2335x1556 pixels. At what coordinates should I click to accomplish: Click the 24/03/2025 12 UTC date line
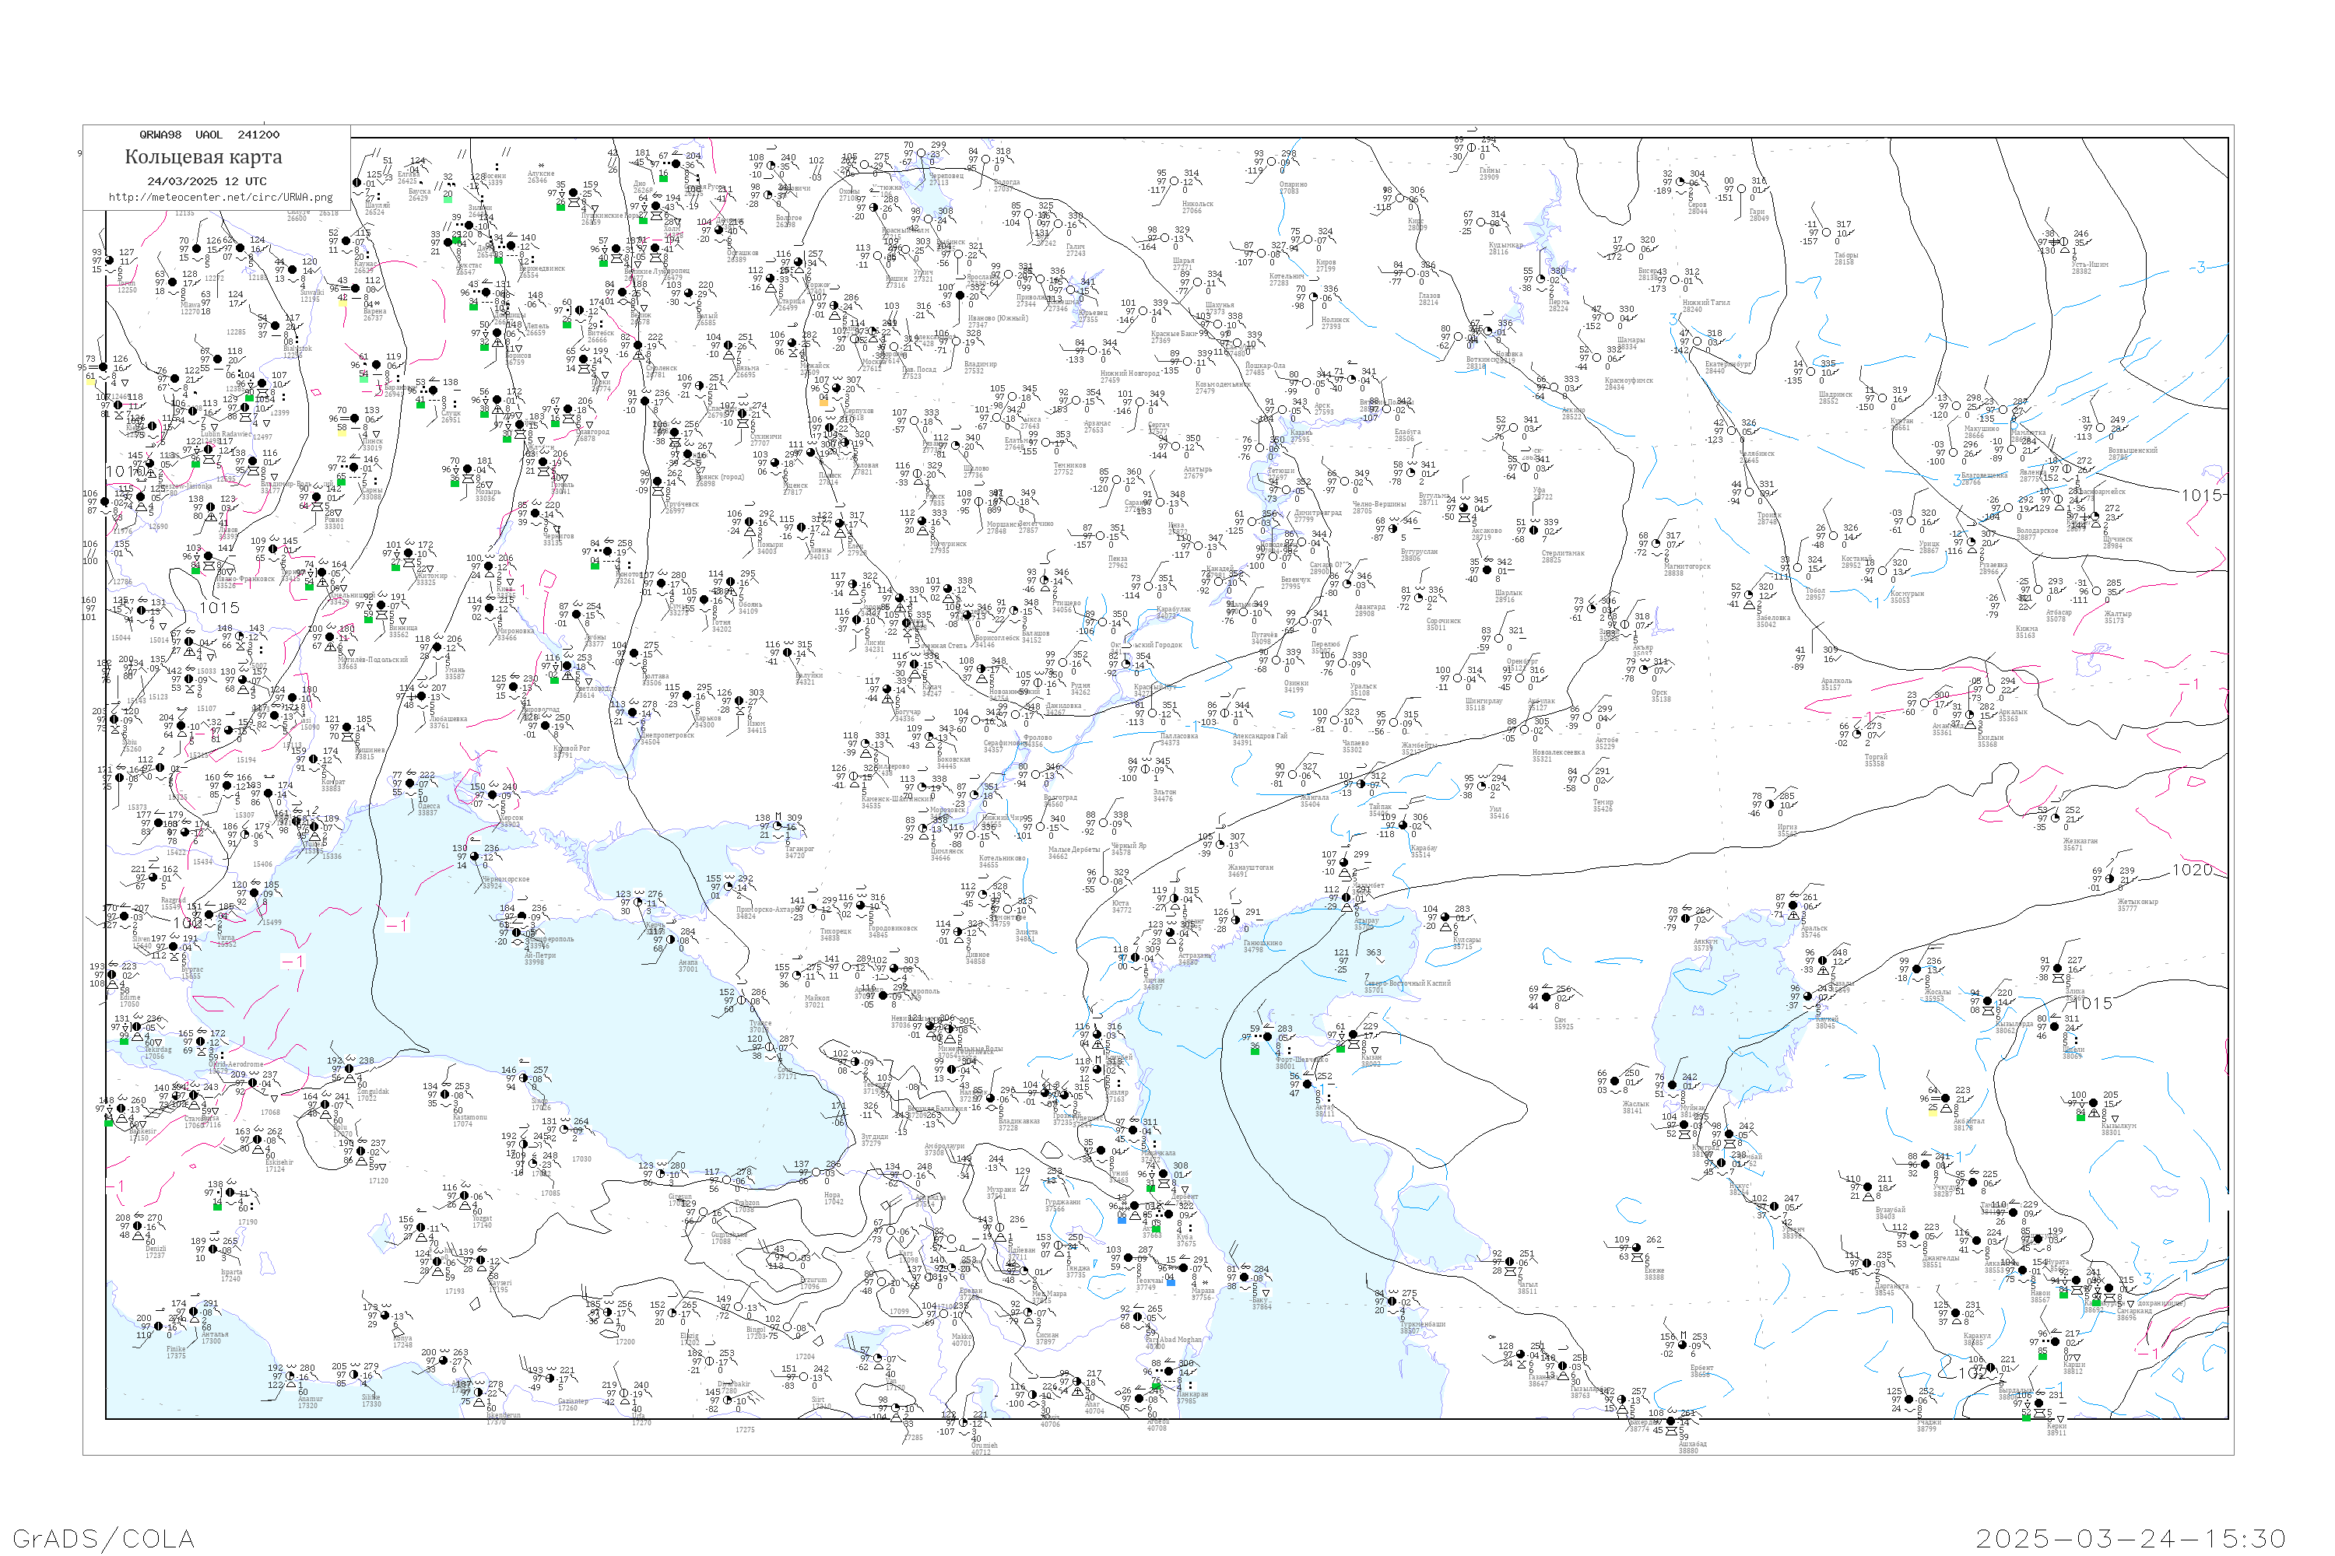[x=206, y=180]
